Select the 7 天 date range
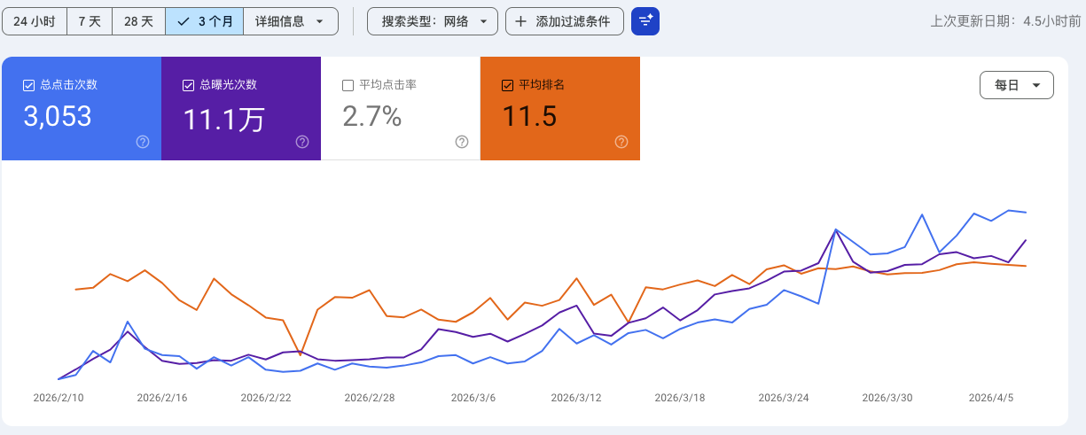The width and height of the screenshot is (1086, 435). click(x=90, y=21)
